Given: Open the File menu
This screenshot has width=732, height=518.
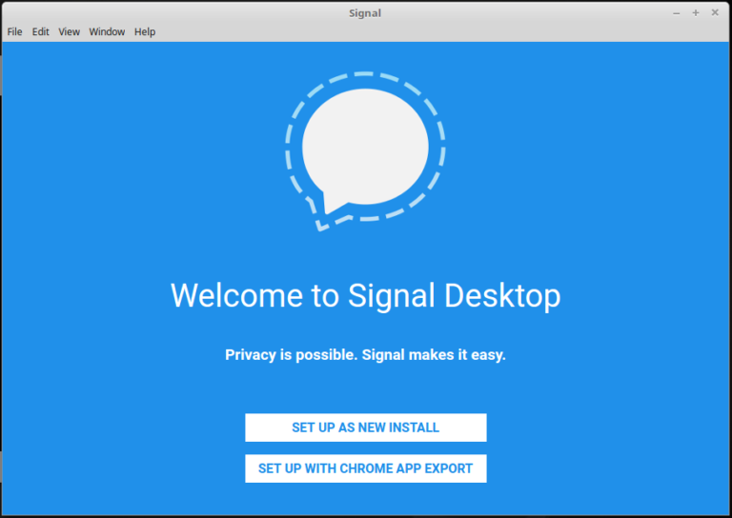Looking at the screenshot, I should coord(14,31).
